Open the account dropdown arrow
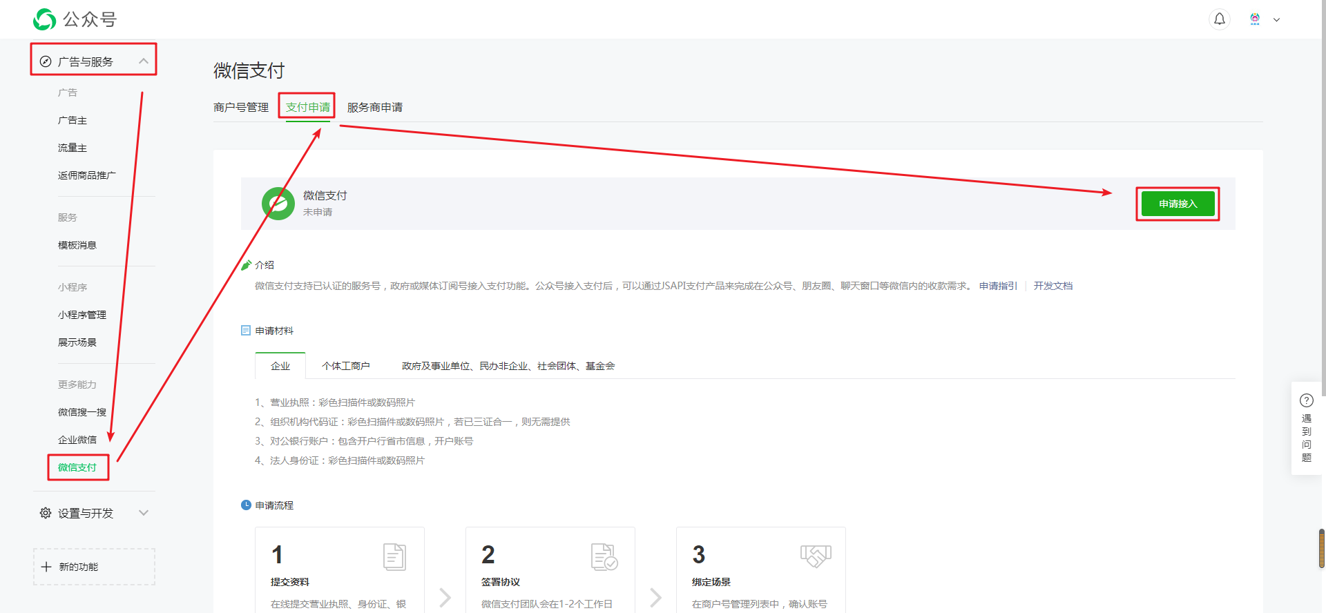The image size is (1326, 613). [x=1276, y=20]
